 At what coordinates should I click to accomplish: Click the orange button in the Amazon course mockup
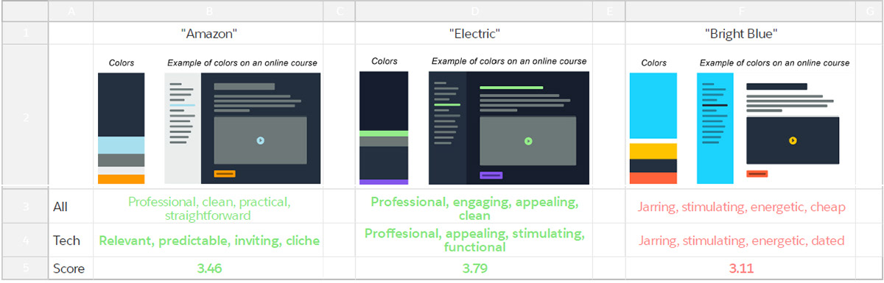[x=225, y=174]
